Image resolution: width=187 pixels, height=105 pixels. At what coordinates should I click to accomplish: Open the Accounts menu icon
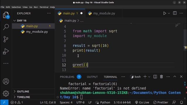6,81
